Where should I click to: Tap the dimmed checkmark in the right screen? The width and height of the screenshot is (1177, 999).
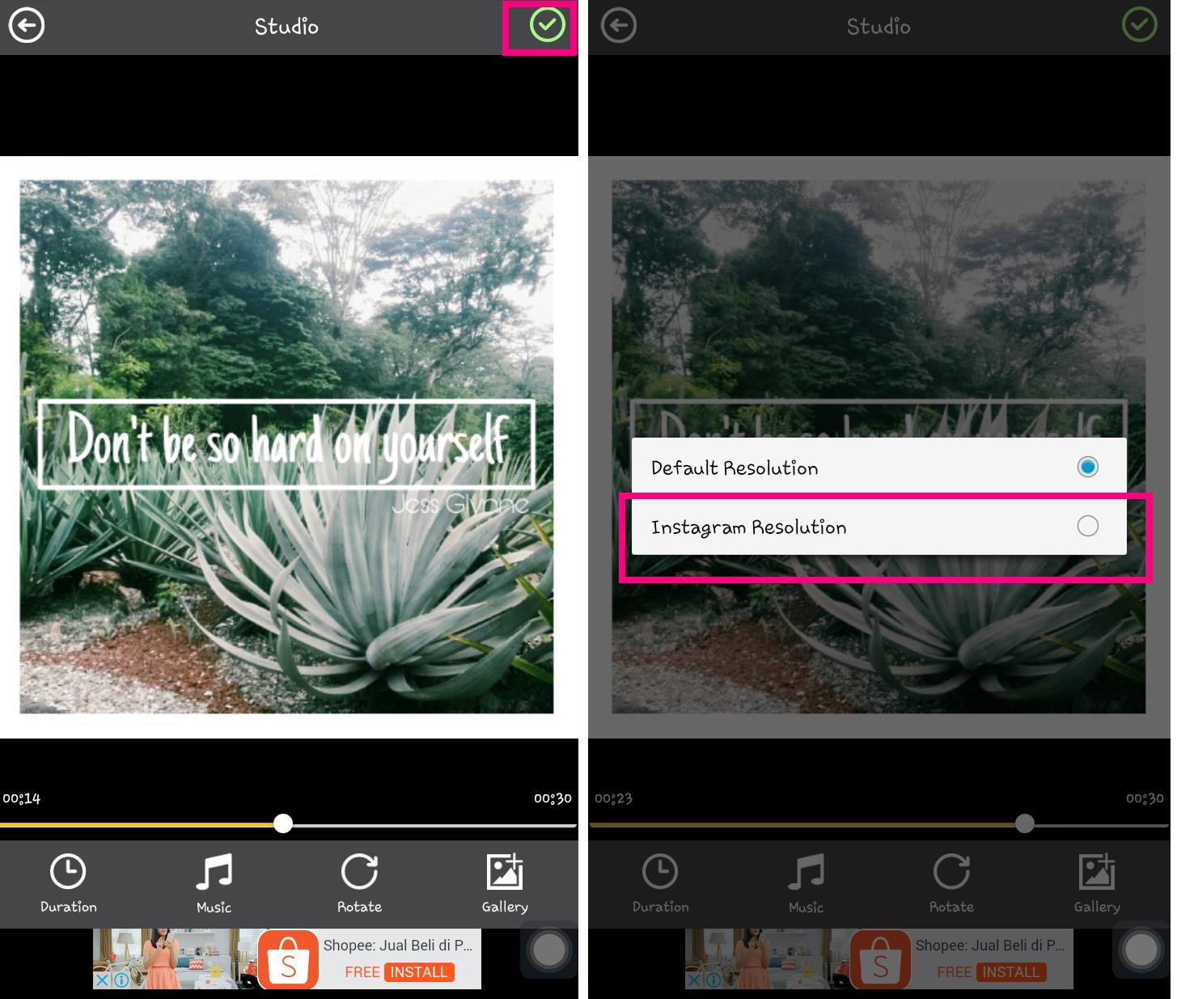[x=1139, y=26]
